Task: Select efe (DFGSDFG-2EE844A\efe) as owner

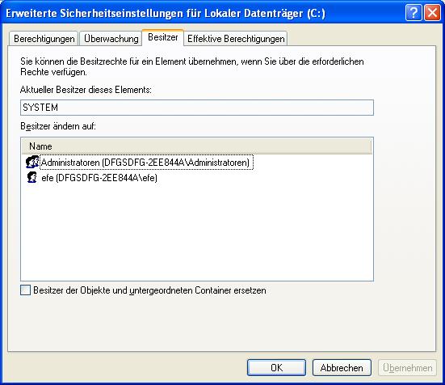Action: (x=99, y=178)
